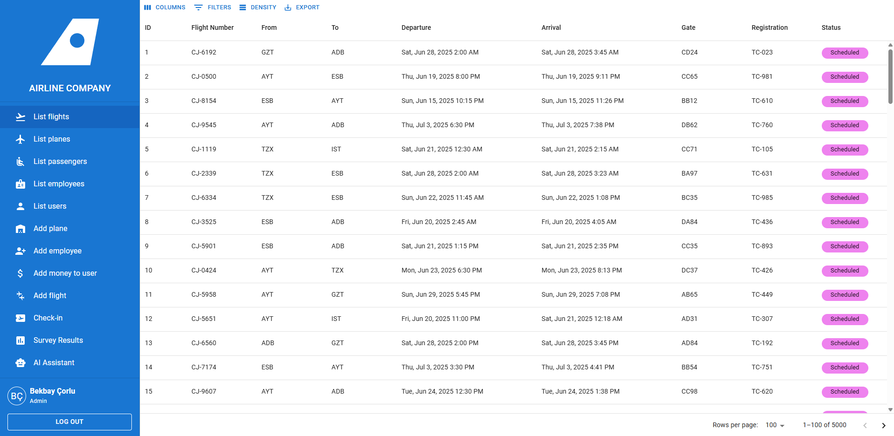Open List passengers via its icon
Viewport: 894px width, 436px height.
20,161
